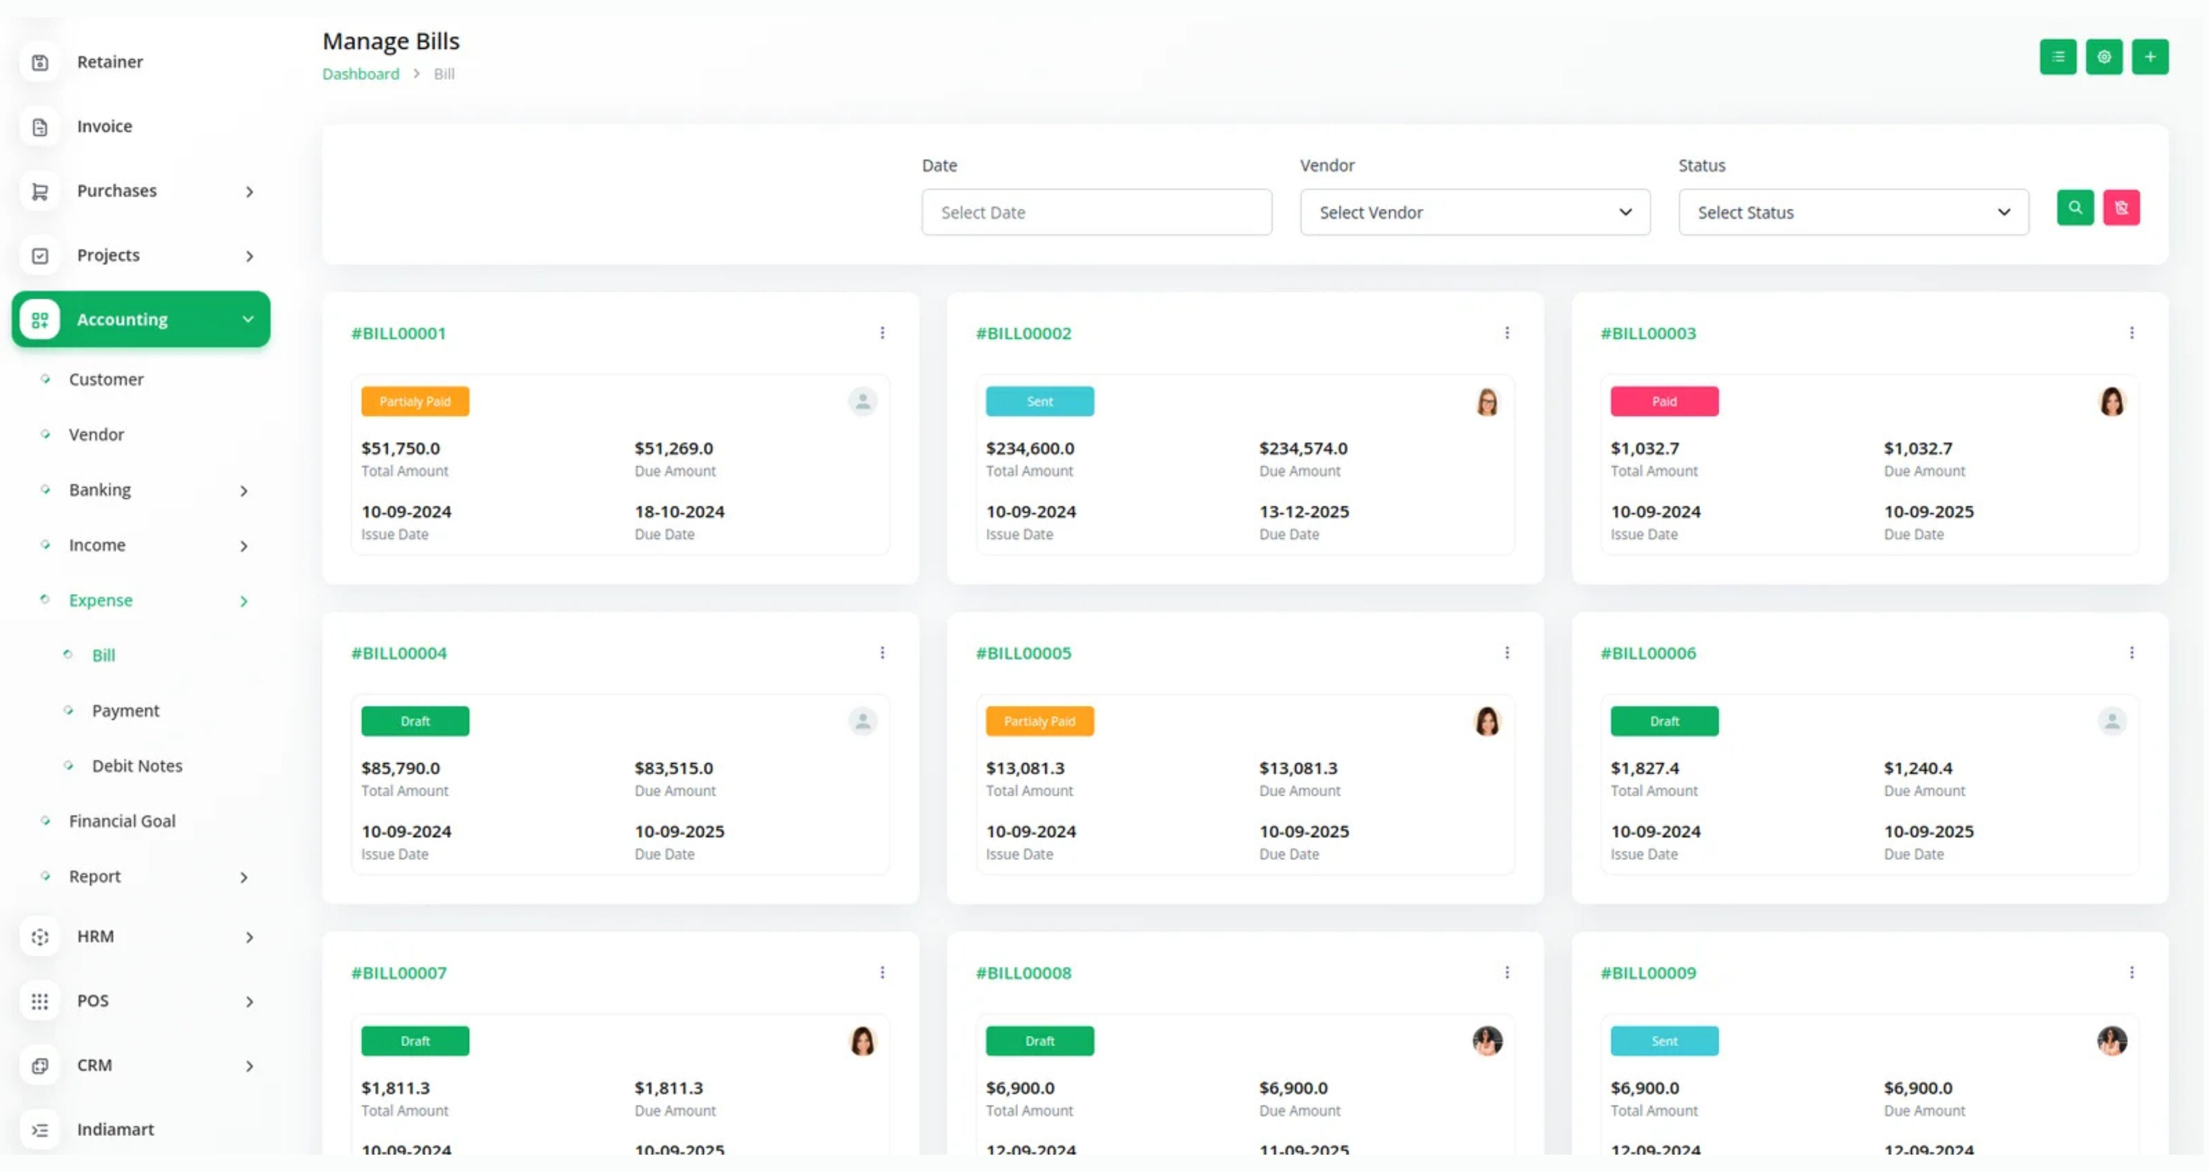Screen dimensions: 2209x1172
Task: Open three-dot menu on #BILL00001 card
Action: (882, 333)
